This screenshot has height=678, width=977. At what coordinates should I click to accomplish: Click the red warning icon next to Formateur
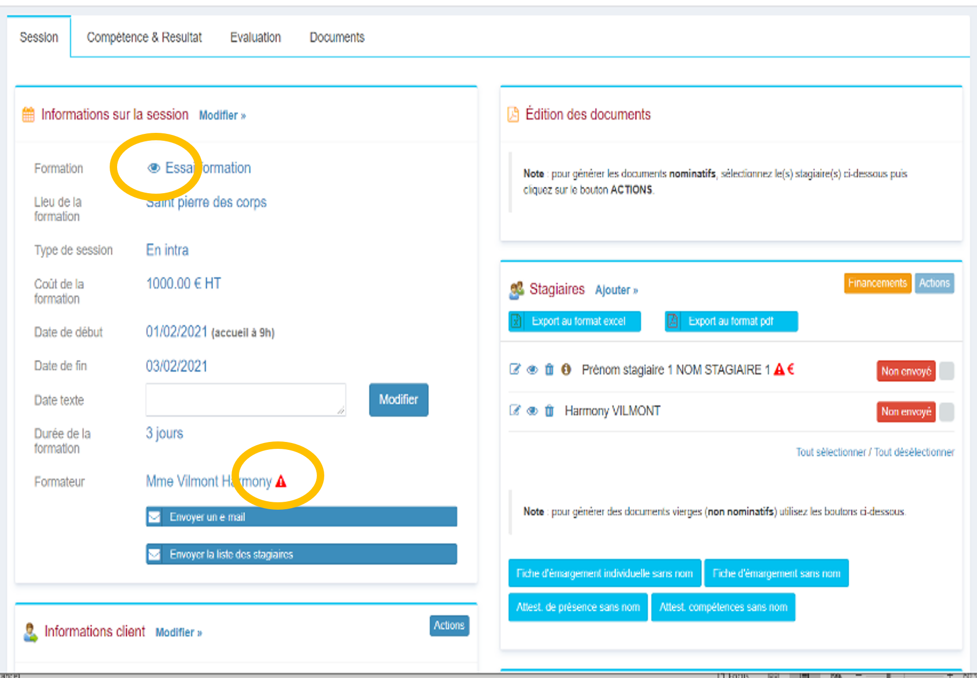click(x=281, y=482)
